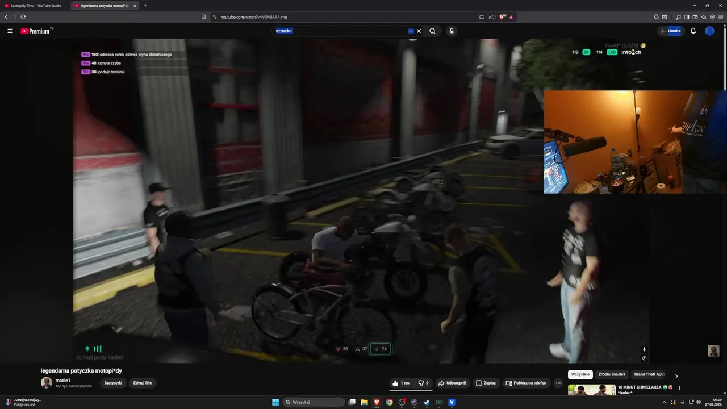
Task: Select the Grand Theft Auto chip
Action: coord(649,375)
